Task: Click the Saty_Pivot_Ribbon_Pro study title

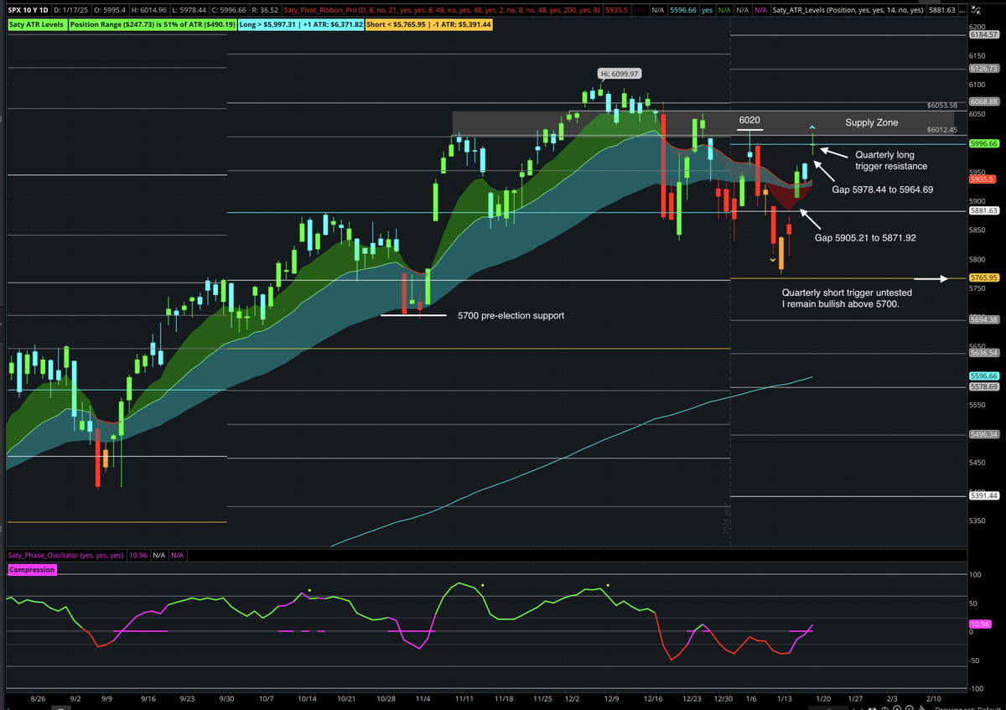Action: (319, 10)
